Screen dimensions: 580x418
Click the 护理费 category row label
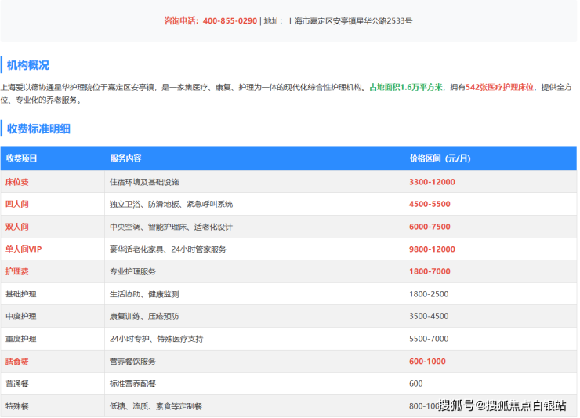pyautogui.click(x=17, y=271)
